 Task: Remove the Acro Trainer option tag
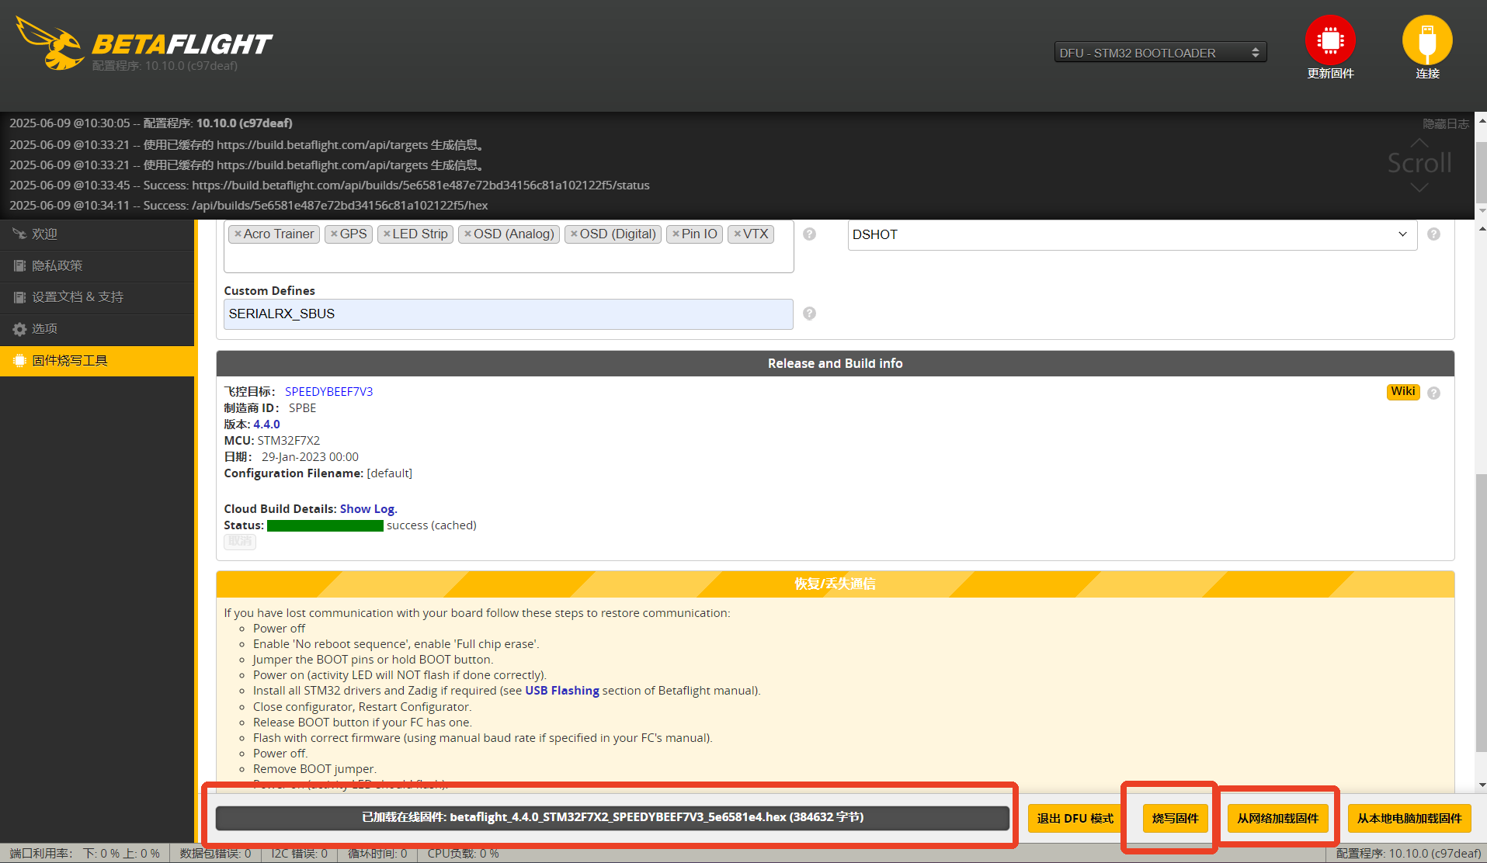[238, 234]
